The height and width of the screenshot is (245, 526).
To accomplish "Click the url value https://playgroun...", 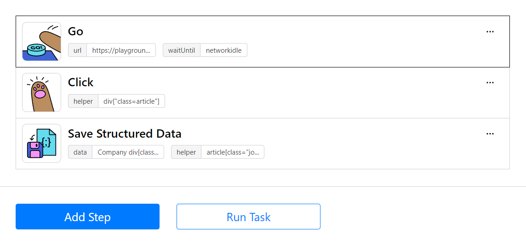I will pyautogui.click(x=121, y=50).
